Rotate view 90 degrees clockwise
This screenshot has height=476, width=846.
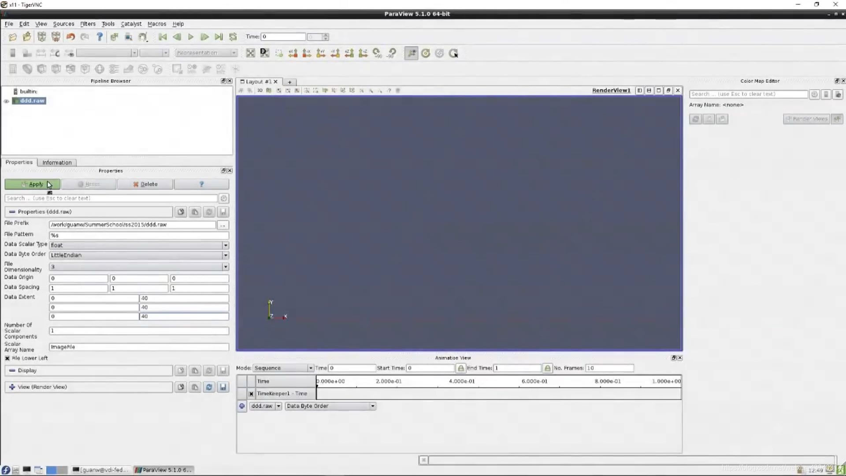point(377,53)
